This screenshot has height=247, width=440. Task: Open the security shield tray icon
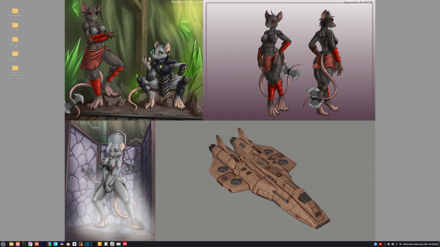389,244
